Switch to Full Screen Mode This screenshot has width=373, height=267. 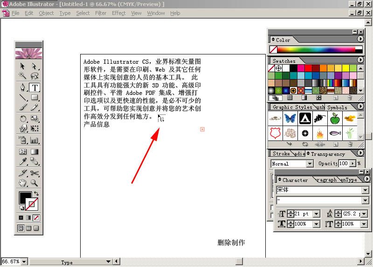[x=36, y=228]
